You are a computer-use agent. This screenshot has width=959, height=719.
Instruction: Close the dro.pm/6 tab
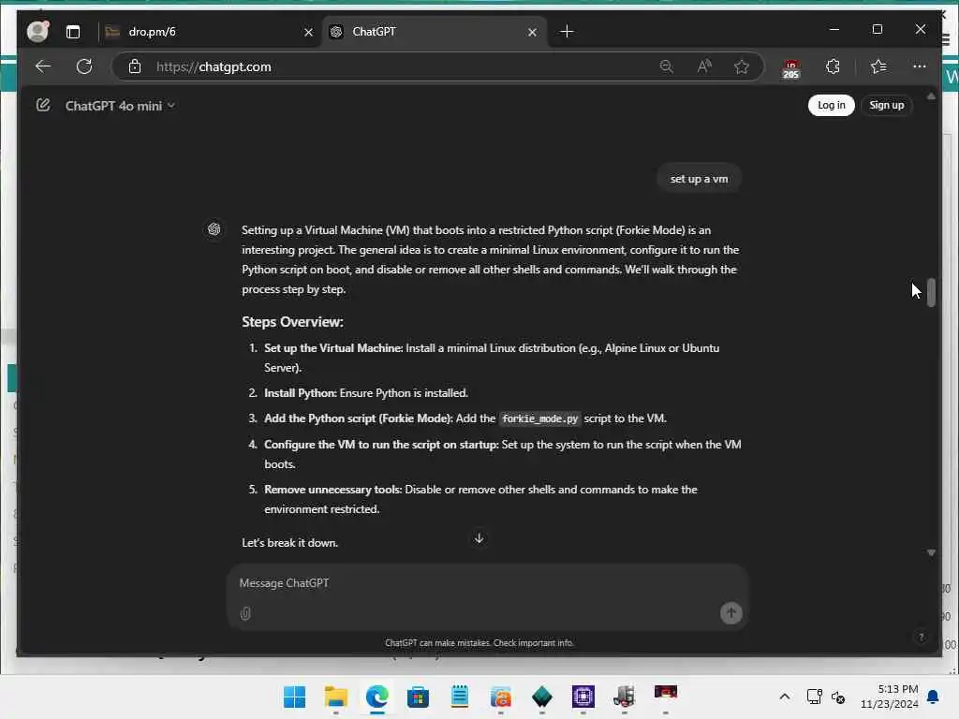click(308, 33)
